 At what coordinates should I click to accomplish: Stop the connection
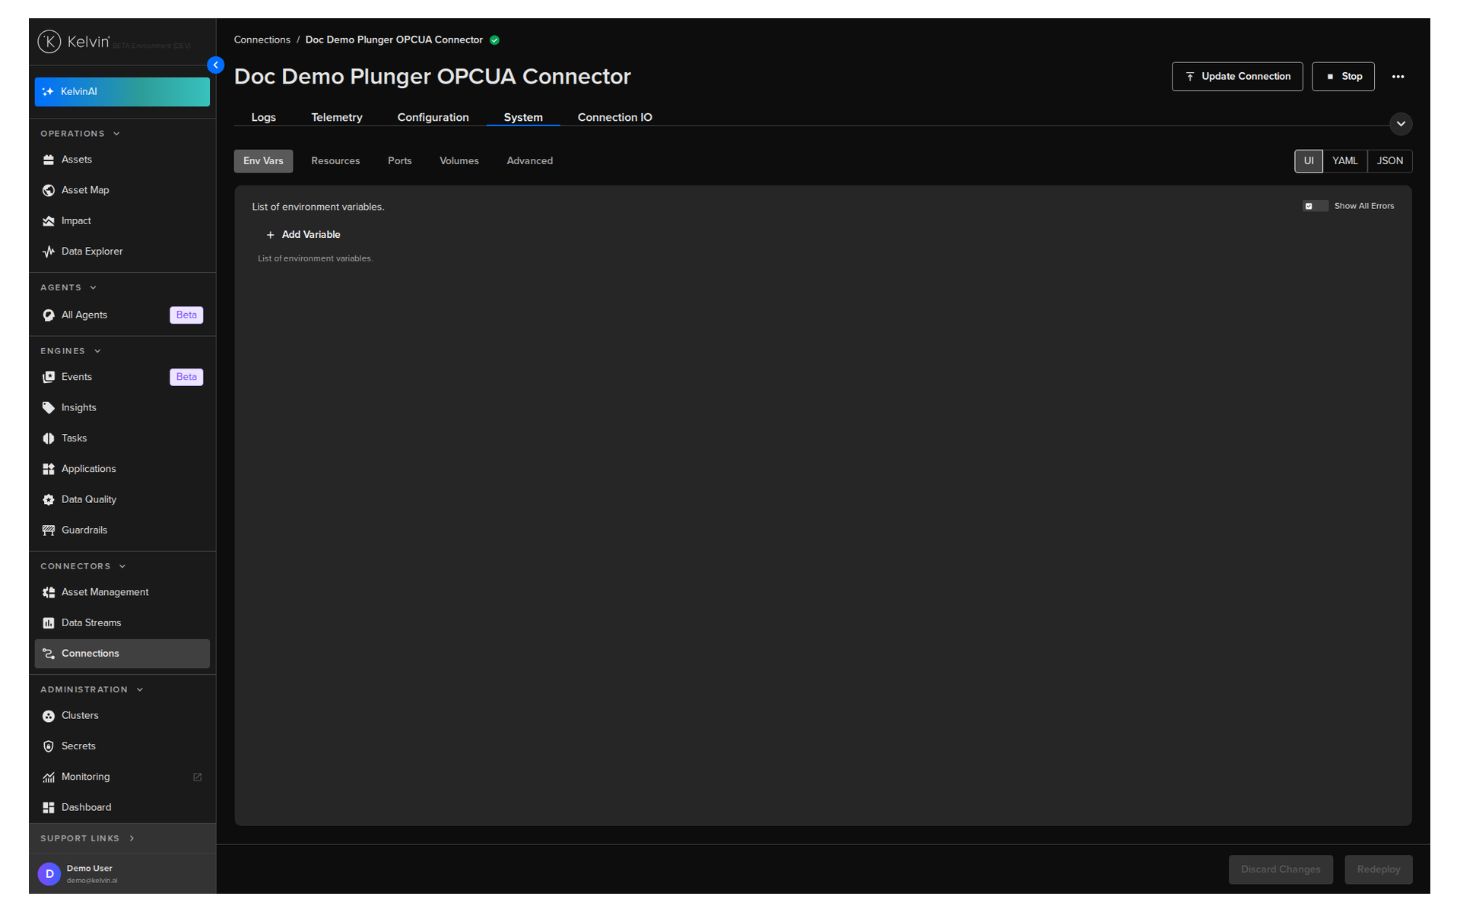(1343, 77)
